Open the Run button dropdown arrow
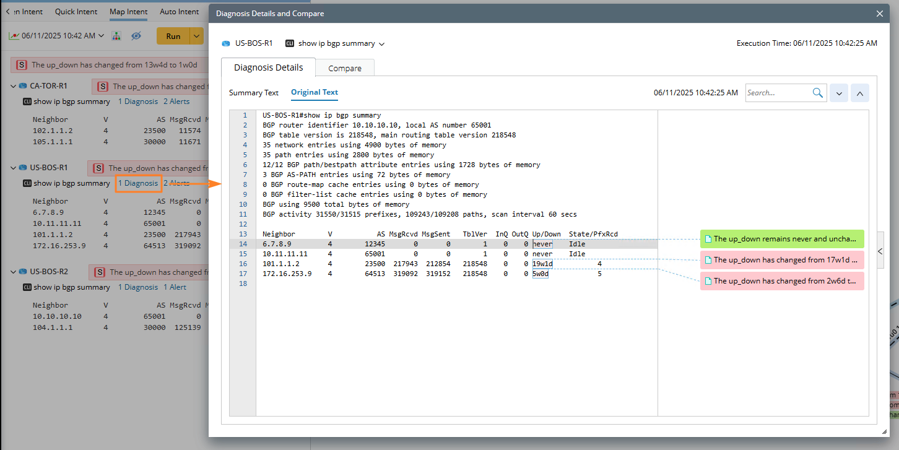Screen dimensions: 899x450 point(197,36)
